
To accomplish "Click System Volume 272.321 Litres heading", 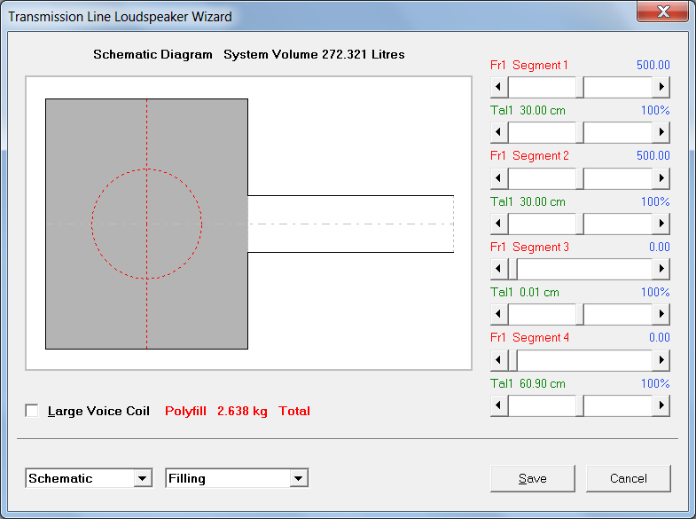I will (x=314, y=54).
